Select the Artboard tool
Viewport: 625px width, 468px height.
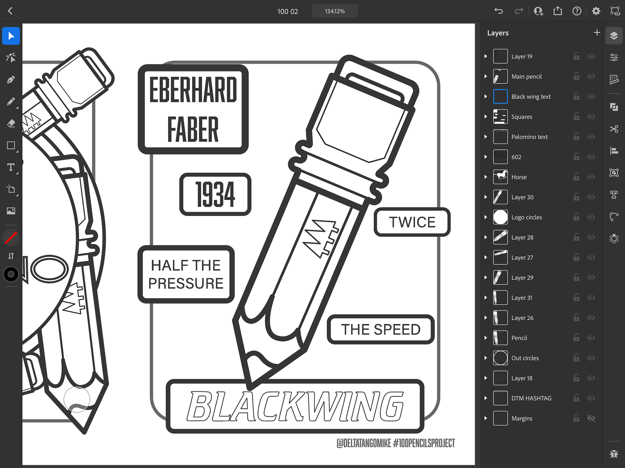click(x=11, y=189)
